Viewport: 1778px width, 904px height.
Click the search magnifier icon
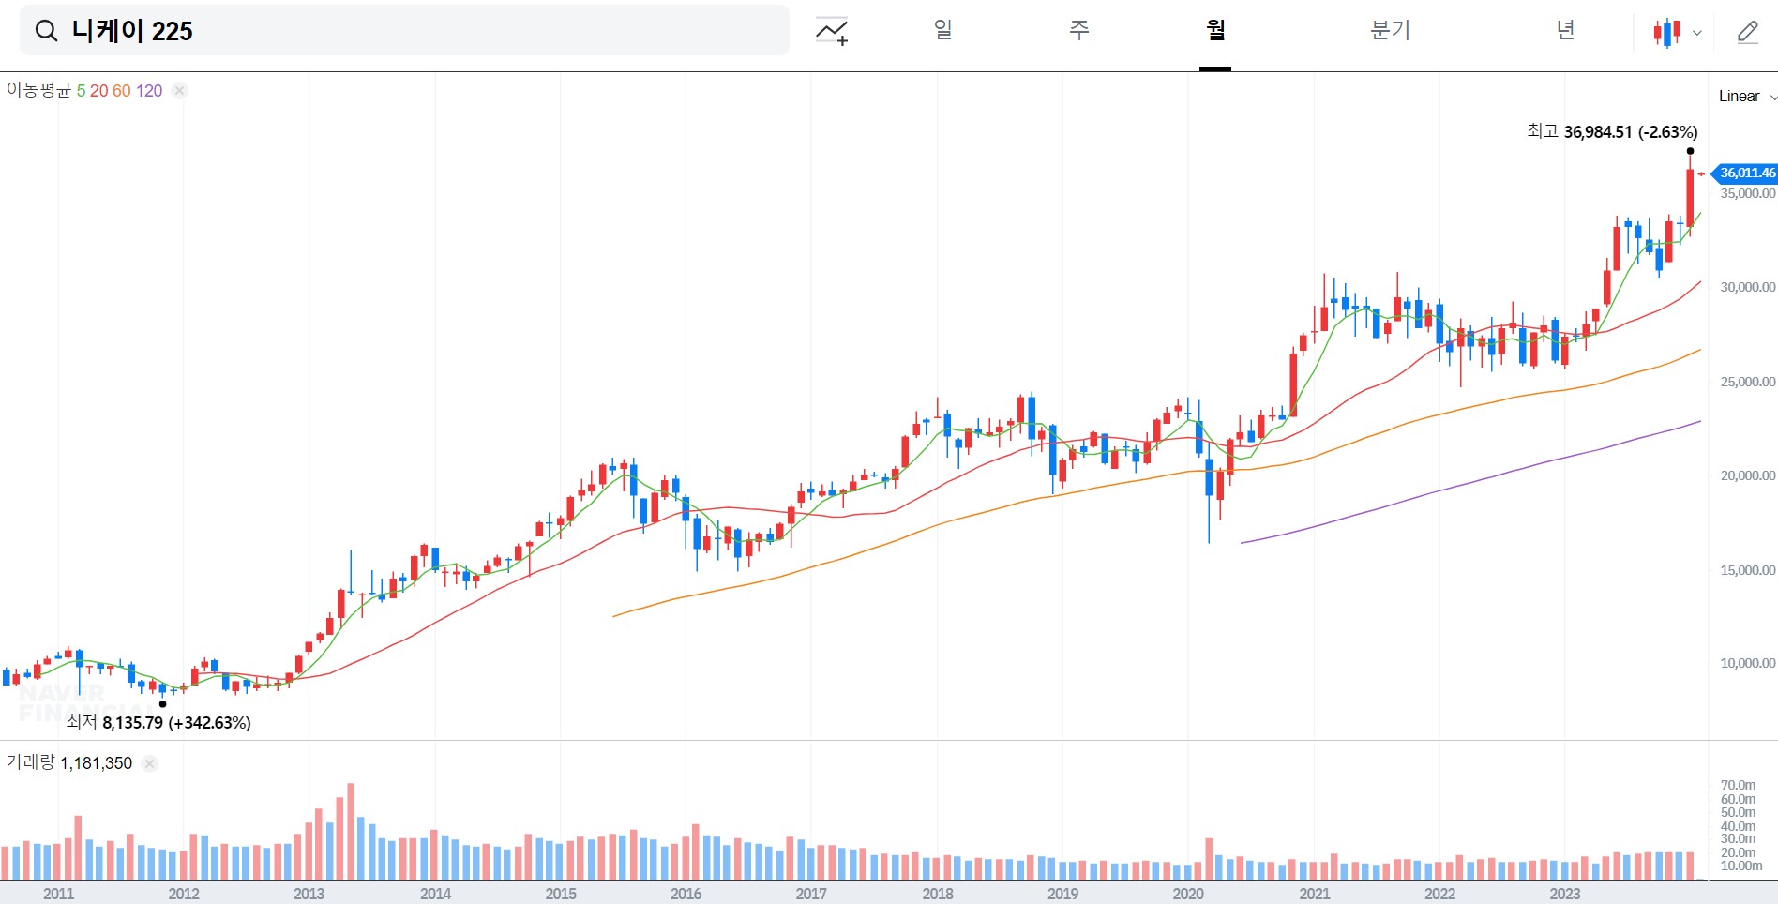point(46,31)
